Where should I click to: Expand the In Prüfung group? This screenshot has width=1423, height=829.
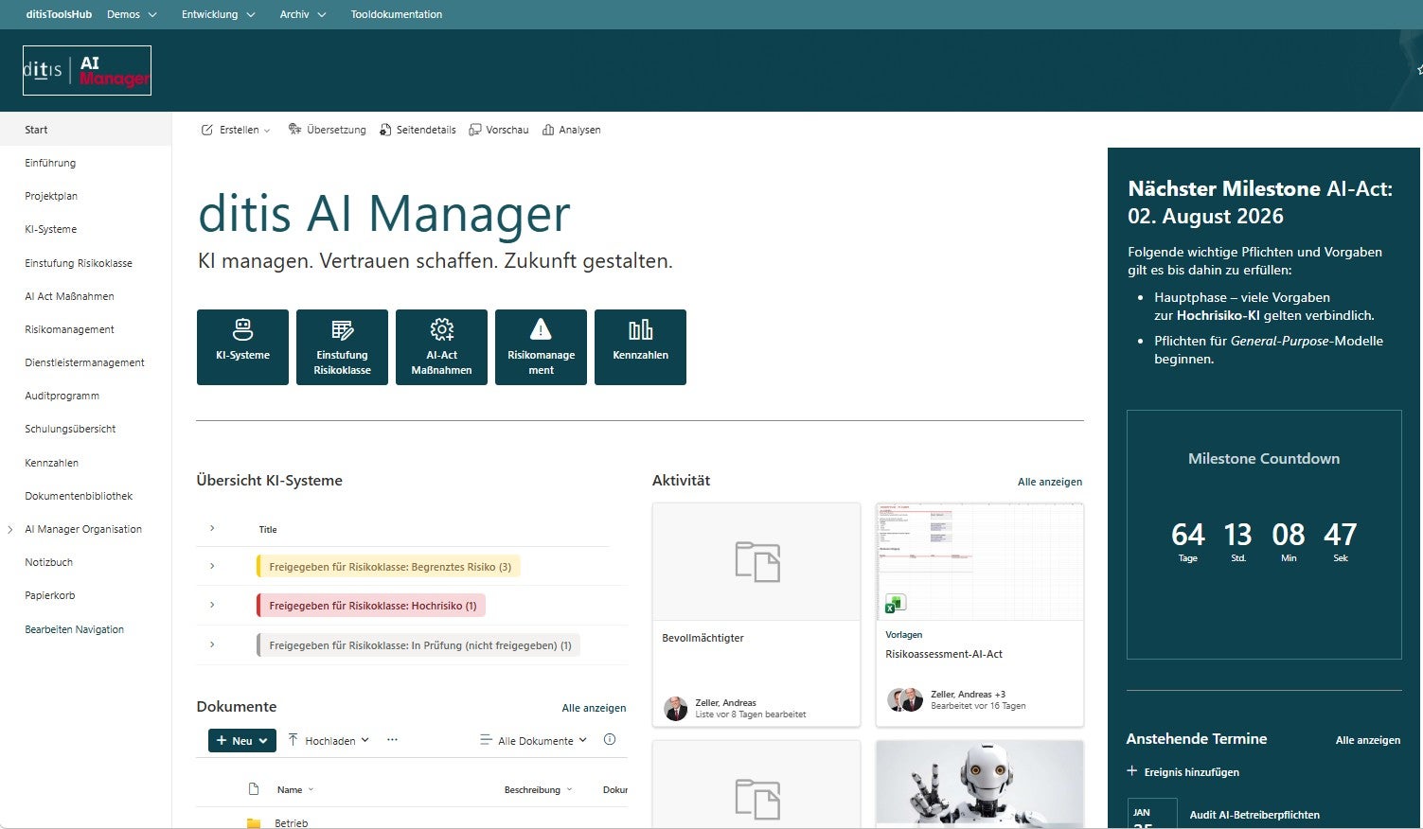coord(212,644)
